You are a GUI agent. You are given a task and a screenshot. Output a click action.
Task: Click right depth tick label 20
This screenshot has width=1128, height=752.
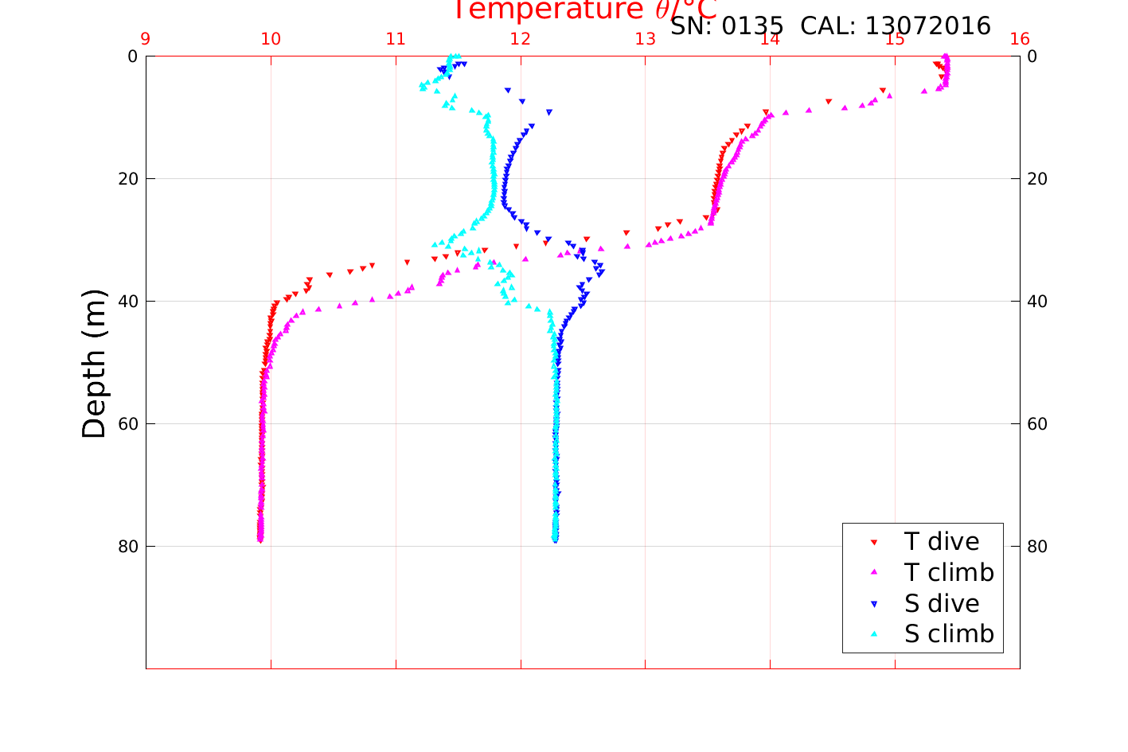(1037, 179)
